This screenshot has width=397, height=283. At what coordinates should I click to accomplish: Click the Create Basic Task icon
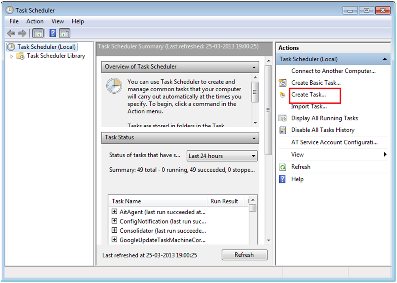[283, 83]
